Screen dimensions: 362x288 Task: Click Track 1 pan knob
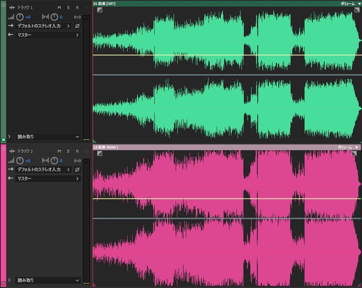point(54,17)
